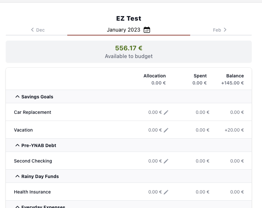Collapse the Everyday Expenses section

point(17,206)
